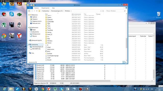
Task: Switch to 7-Zip window via taskbar
Action: pos(87,89)
